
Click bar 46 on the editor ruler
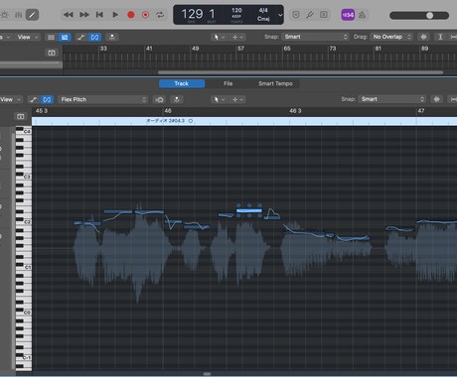tap(168, 111)
